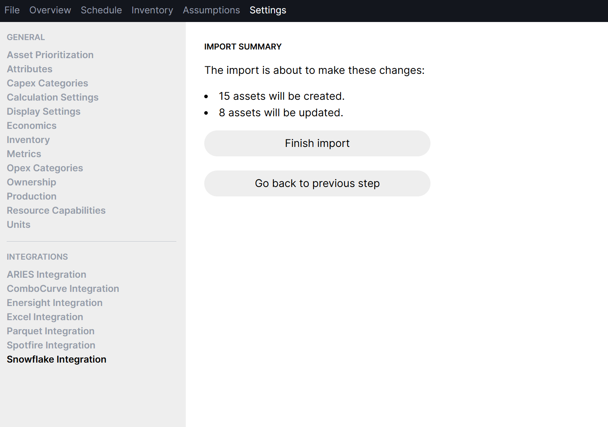This screenshot has height=427, width=608.
Task: Select ComboCurve Integration
Action: coord(63,289)
